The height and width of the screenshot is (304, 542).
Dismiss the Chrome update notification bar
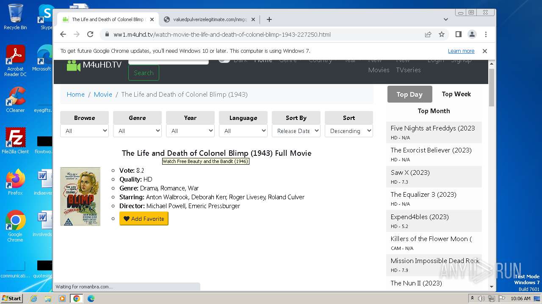pos(485,51)
